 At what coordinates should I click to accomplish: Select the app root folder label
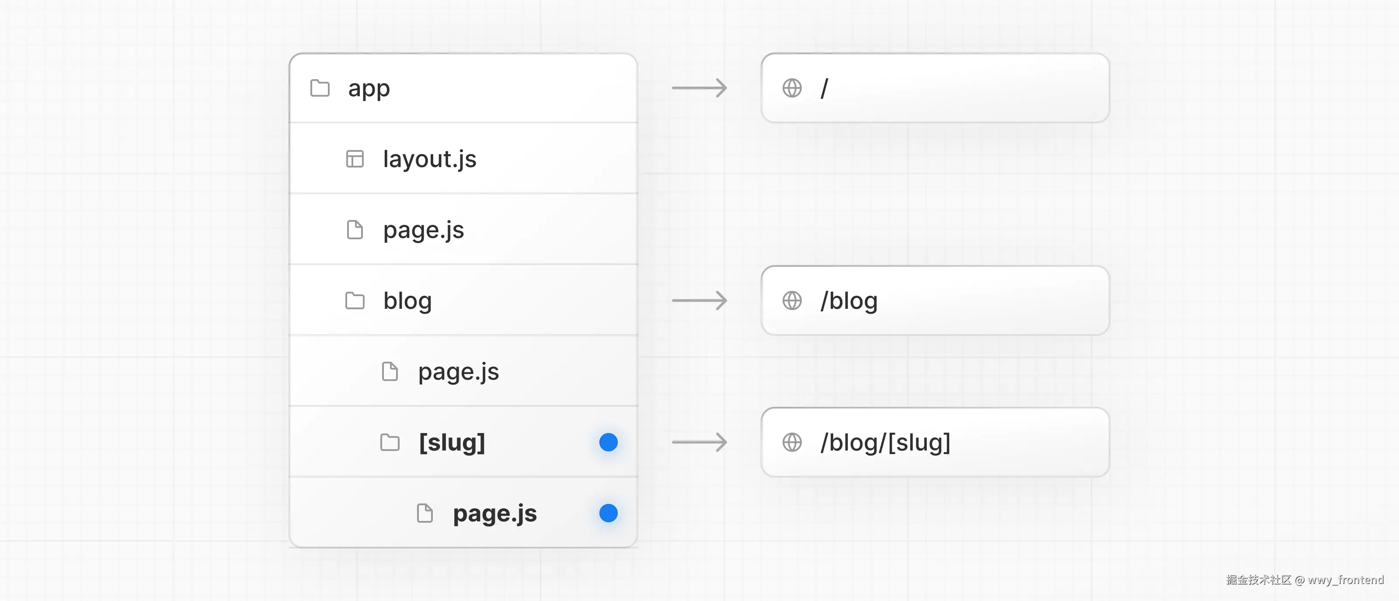tap(369, 88)
